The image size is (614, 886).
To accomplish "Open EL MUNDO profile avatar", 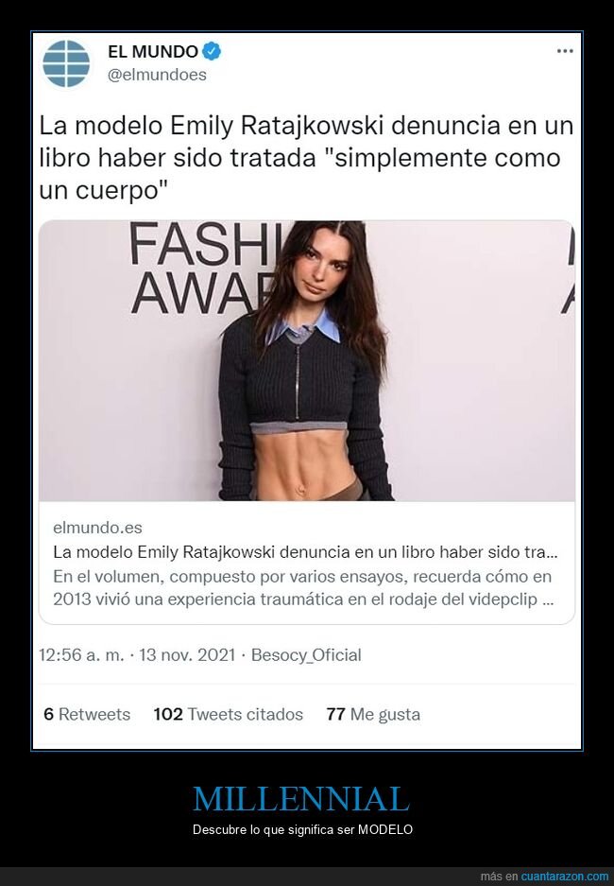I will click(x=66, y=63).
